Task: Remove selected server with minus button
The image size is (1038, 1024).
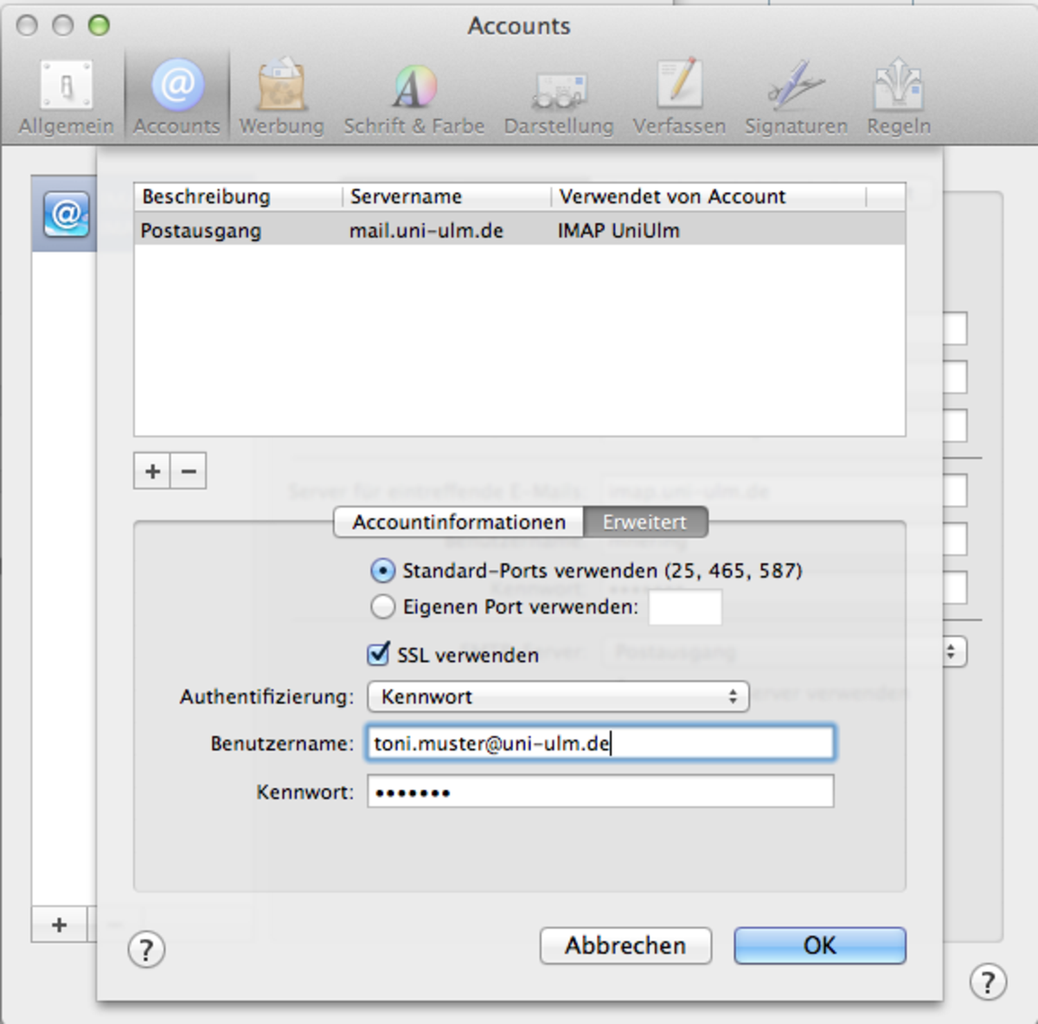Action: click(189, 471)
